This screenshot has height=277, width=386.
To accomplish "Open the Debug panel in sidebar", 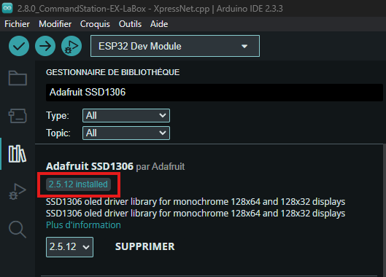I will point(18,192).
